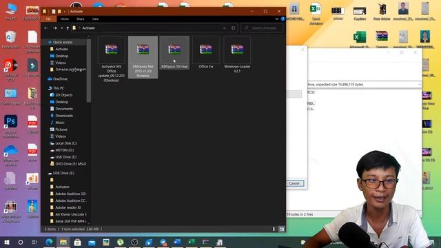Open the Recycle Bin desktop icon

coord(10,40)
